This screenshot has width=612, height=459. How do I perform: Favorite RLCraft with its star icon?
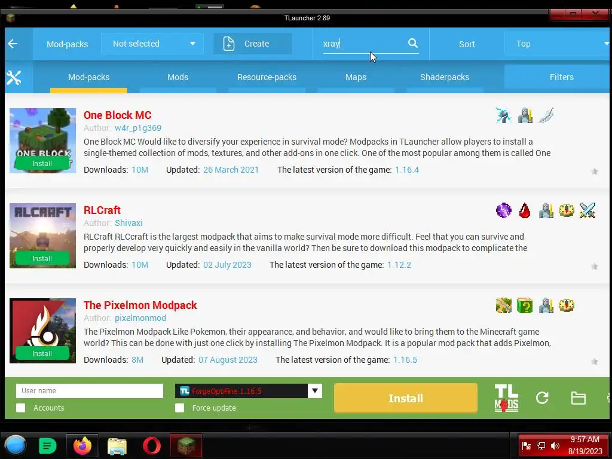point(595,266)
